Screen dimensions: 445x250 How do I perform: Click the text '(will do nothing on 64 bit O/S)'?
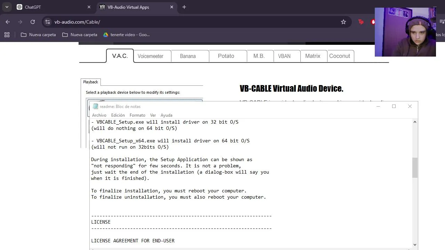coord(134,128)
